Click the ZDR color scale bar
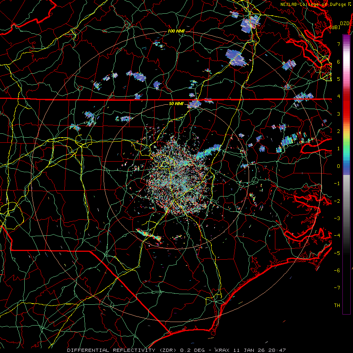The image size is (353, 353). pos(346,174)
